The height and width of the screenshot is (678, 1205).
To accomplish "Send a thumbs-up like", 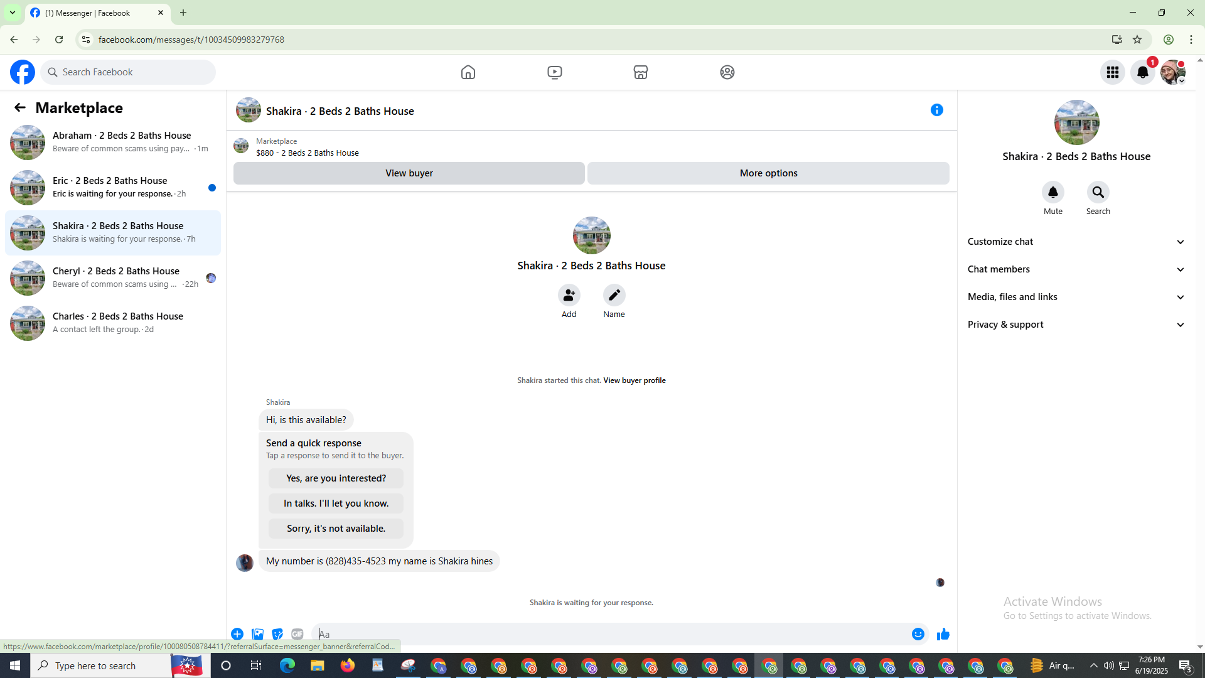I will click(943, 634).
